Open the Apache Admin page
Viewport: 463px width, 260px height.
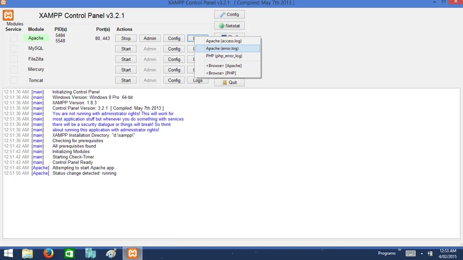[x=150, y=39]
